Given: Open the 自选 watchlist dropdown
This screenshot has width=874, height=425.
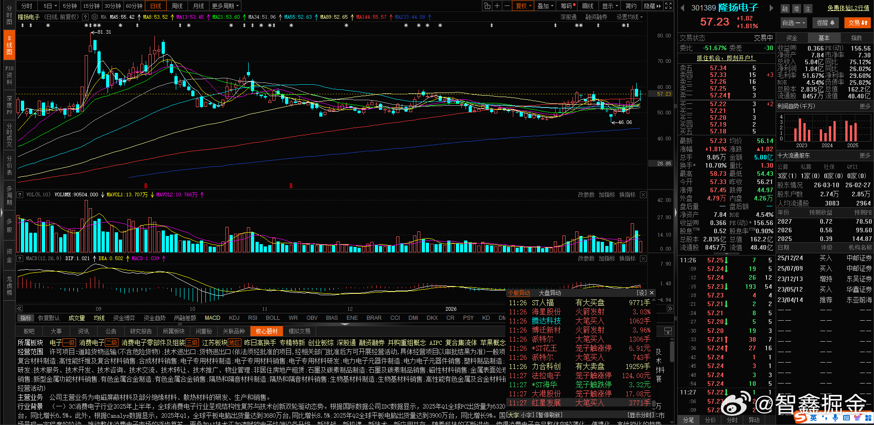Looking at the screenshot, I should click(x=793, y=22).
